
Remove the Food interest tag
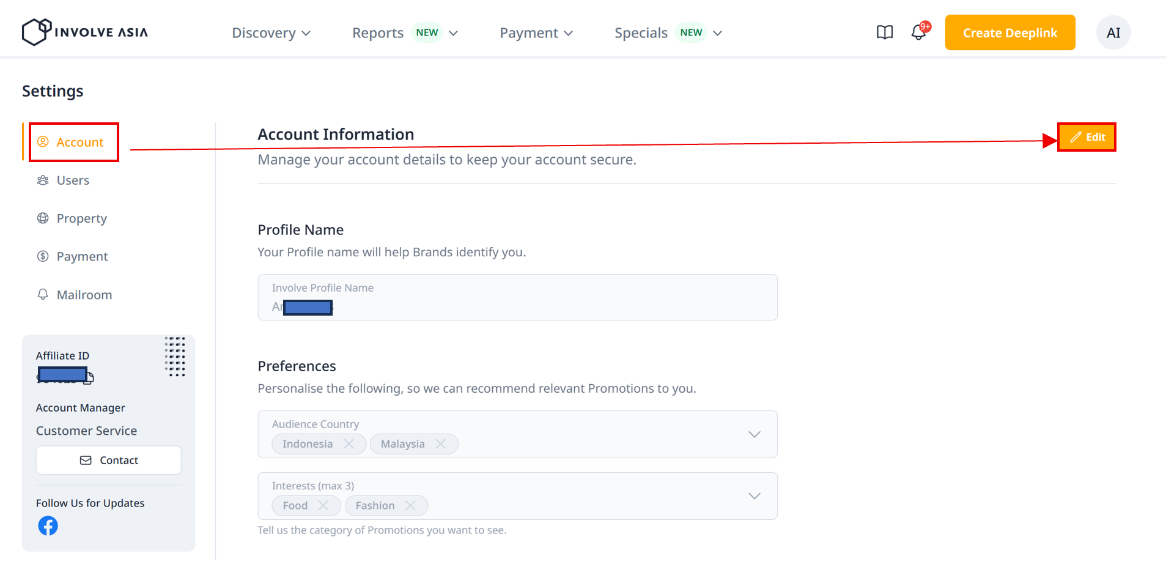tap(323, 506)
